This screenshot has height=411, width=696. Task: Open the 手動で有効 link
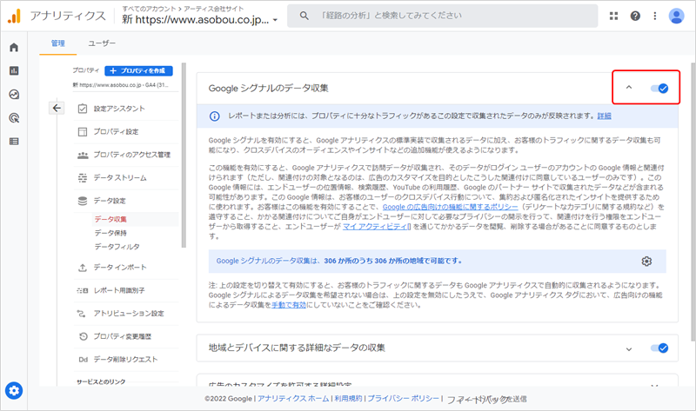pyautogui.click(x=289, y=305)
